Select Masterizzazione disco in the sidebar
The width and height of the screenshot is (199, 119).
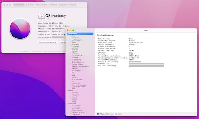pos(80,67)
